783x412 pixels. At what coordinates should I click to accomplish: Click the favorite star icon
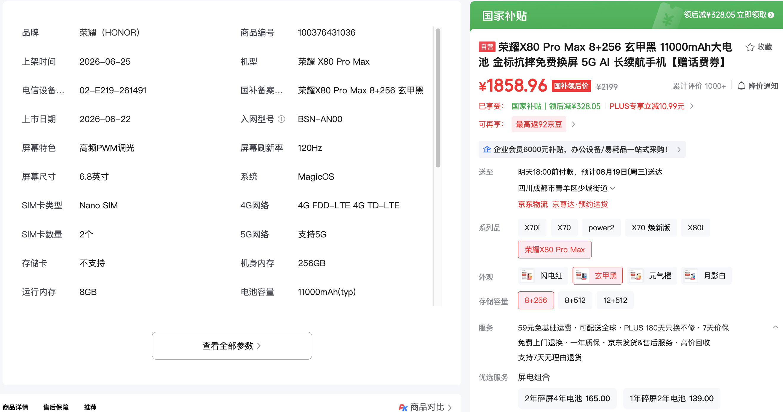(x=750, y=47)
